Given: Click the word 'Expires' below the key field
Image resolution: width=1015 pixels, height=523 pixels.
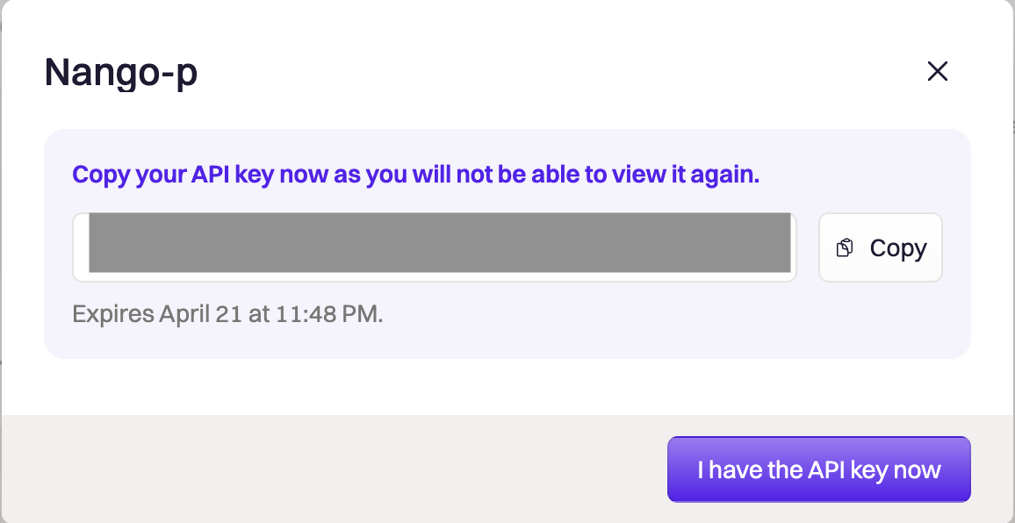Looking at the screenshot, I should coord(113,314).
